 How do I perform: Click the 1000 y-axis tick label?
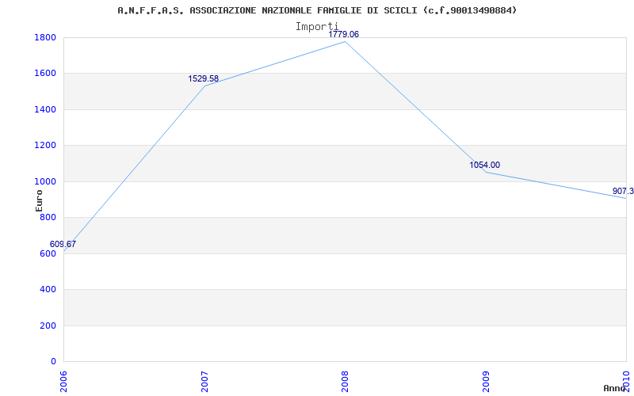point(45,182)
